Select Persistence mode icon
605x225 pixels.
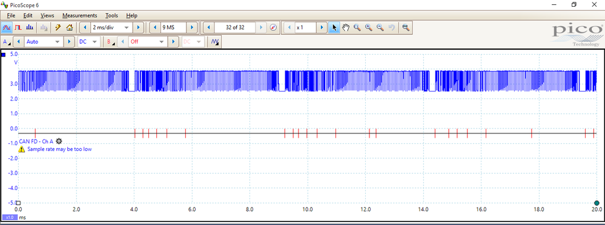click(x=19, y=27)
